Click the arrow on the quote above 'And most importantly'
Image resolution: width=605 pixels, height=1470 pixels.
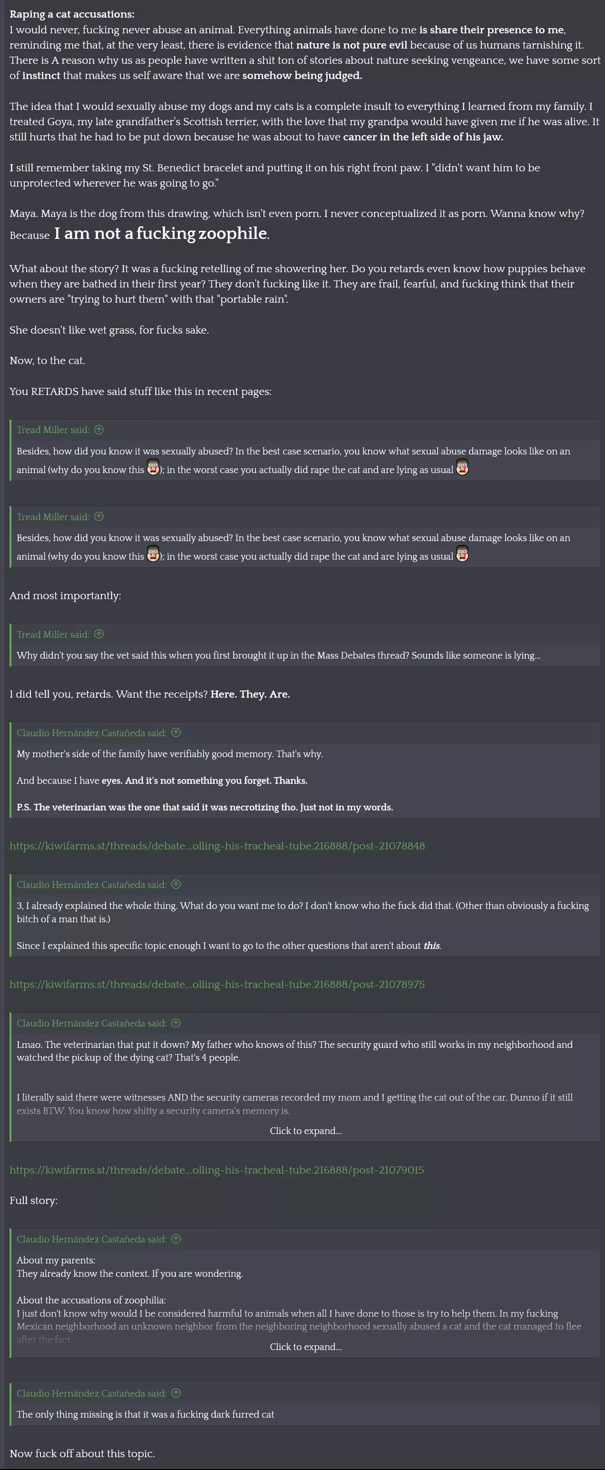[x=98, y=516]
